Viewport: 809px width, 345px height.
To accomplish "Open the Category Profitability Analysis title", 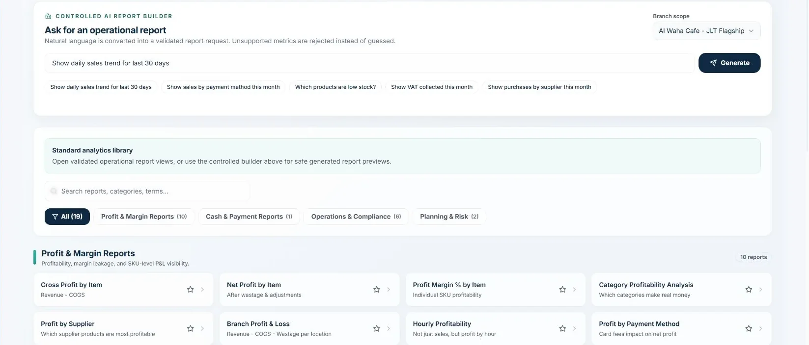I will [646, 285].
